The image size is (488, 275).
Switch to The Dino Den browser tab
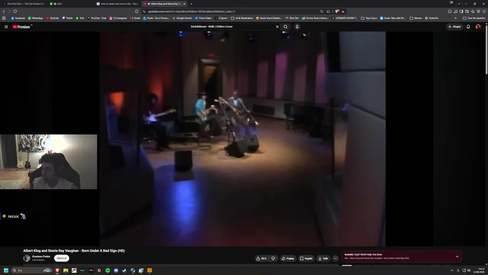[24, 4]
